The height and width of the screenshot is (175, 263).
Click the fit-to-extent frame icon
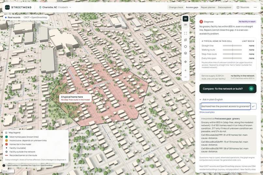click(185, 33)
